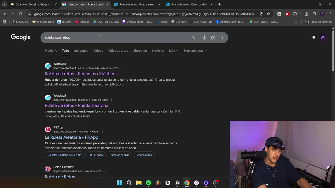This screenshot has height=188, width=335.
Task: Open Ruleta de retos - Recursos didácticos link
Action: [x=81, y=74]
